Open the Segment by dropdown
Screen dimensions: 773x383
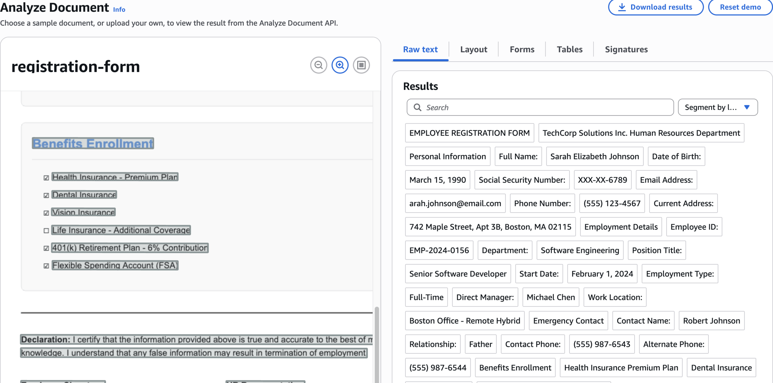[710, 107]
